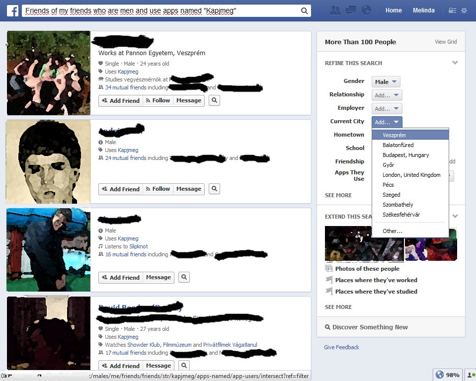The height and width of the screenshot is (381, 476).
Task: Click the Give Feedback link
Action: tap(341, 347)
